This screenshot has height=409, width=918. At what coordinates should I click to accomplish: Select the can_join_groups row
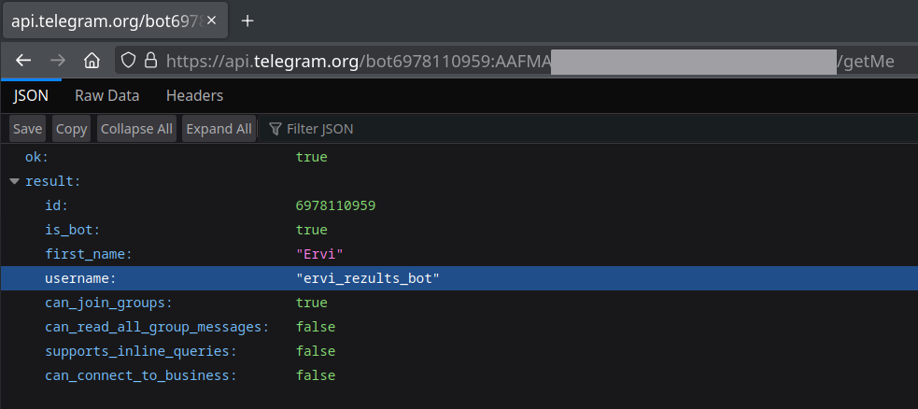pos(459,303)
